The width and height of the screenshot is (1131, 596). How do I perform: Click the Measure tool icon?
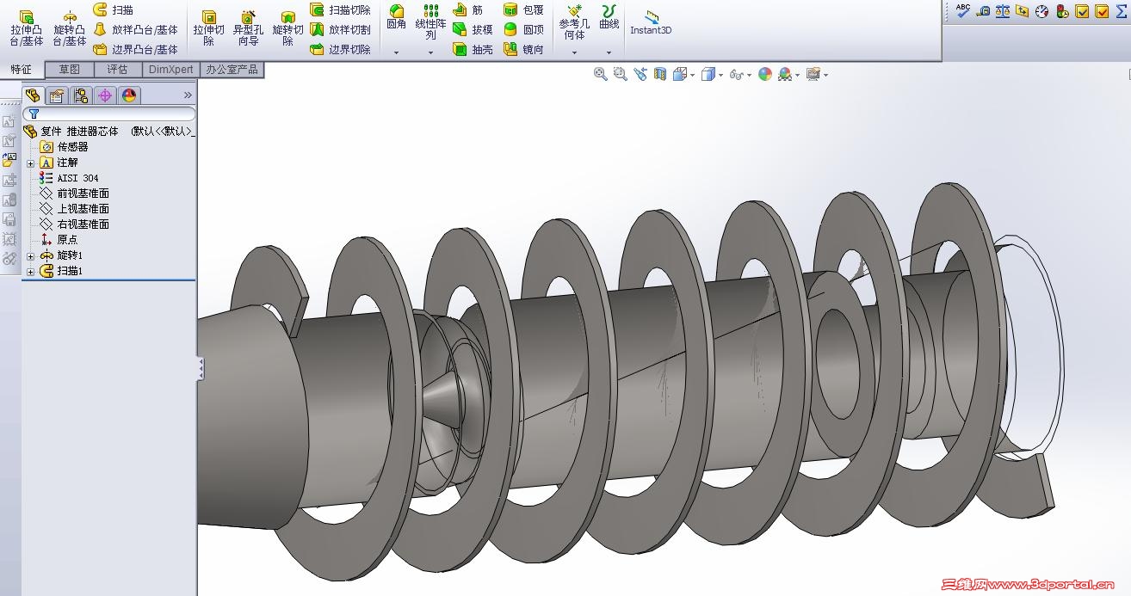tap(983, 10)
